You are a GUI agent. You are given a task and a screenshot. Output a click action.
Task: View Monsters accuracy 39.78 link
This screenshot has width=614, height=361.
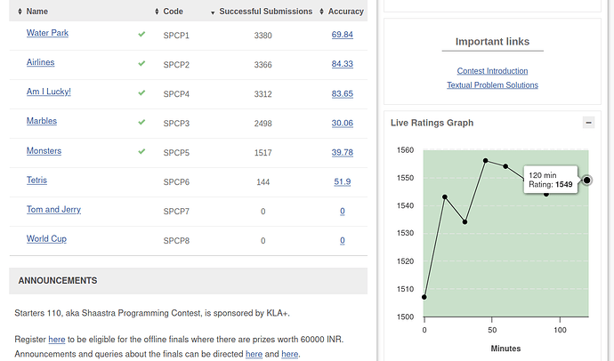pyautogui.click(x=343, y=153)
